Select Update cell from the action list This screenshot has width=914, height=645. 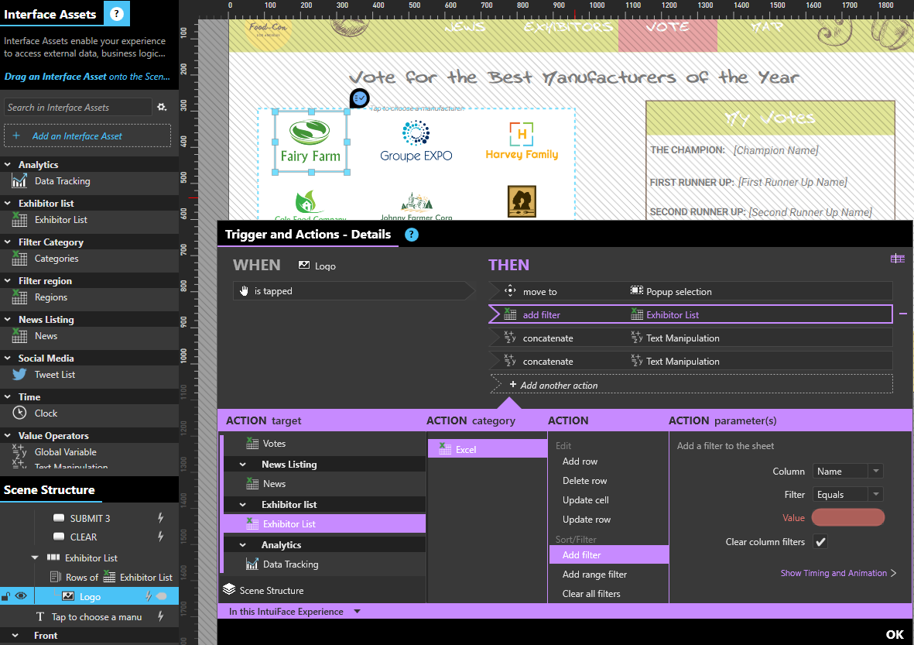(x=585, y=500)
